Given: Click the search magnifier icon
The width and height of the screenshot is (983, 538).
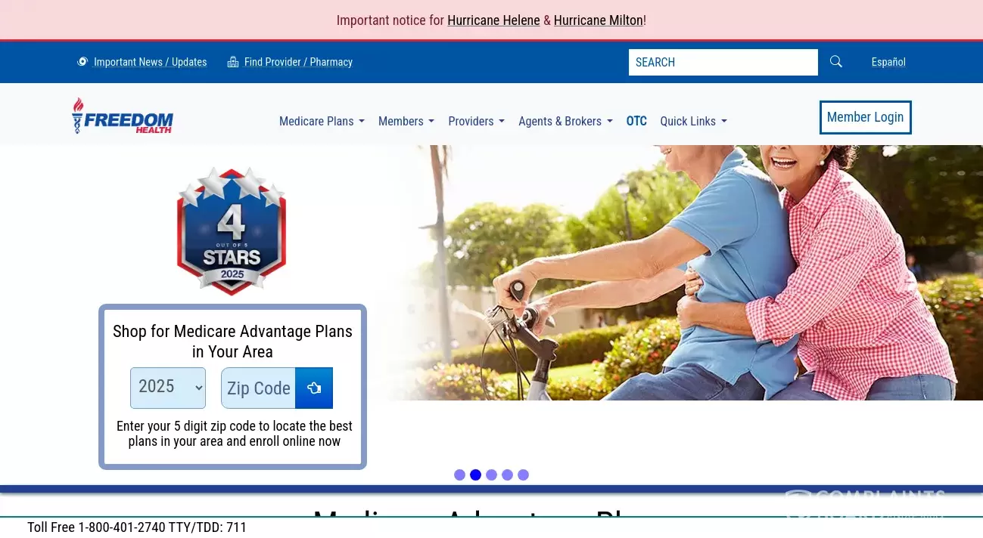Looking at the screenshot, I should point(835,62).
